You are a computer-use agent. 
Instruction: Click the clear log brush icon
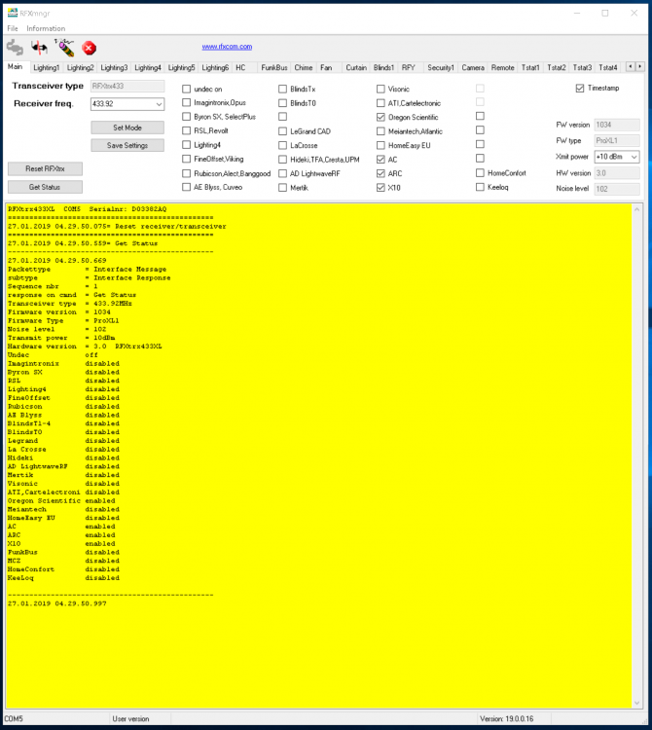[65, 47]
